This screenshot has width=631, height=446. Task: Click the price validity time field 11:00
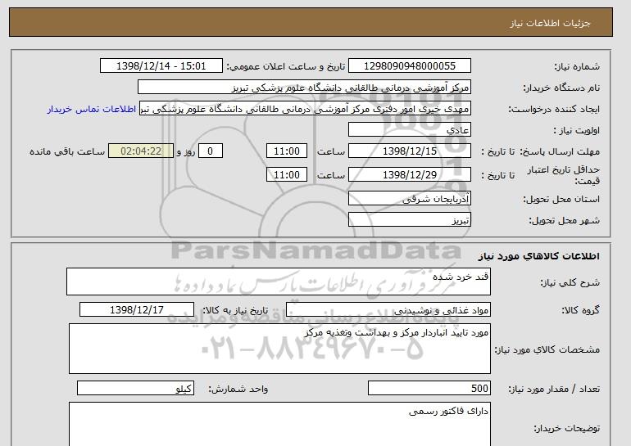pyautogui.click(x=287, y=175)
